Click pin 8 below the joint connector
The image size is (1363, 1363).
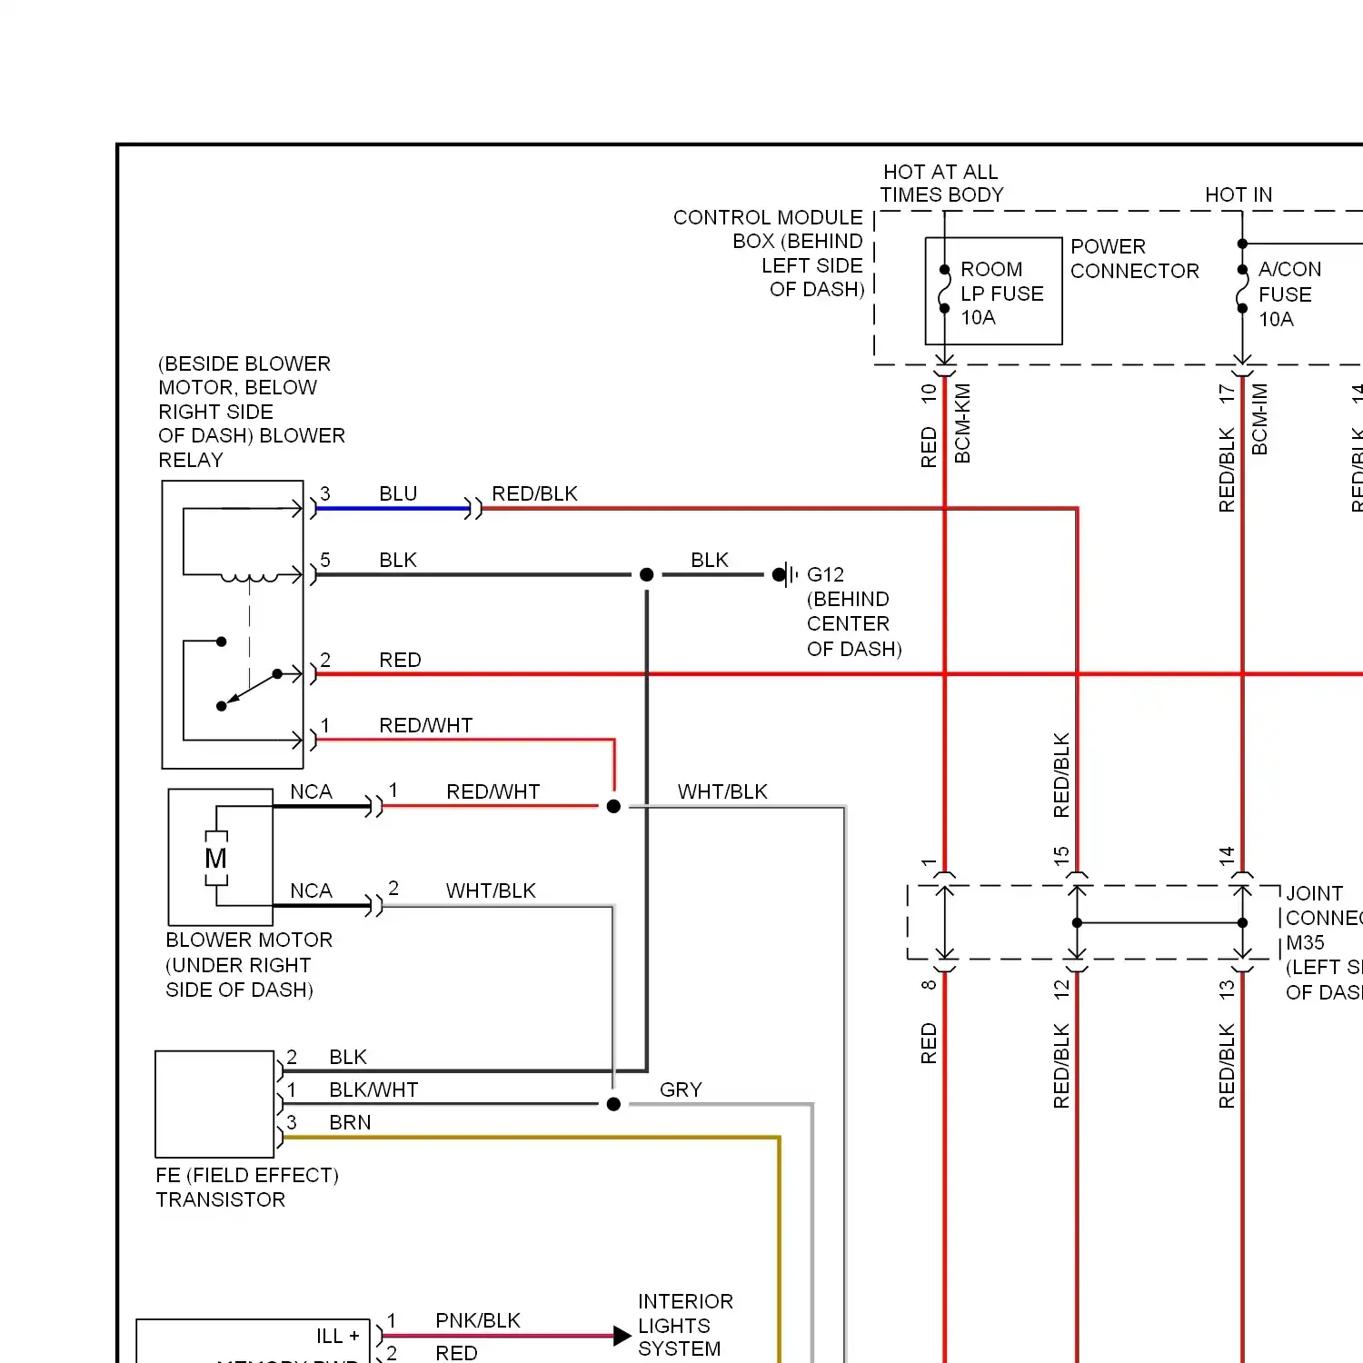pos(929,985)
